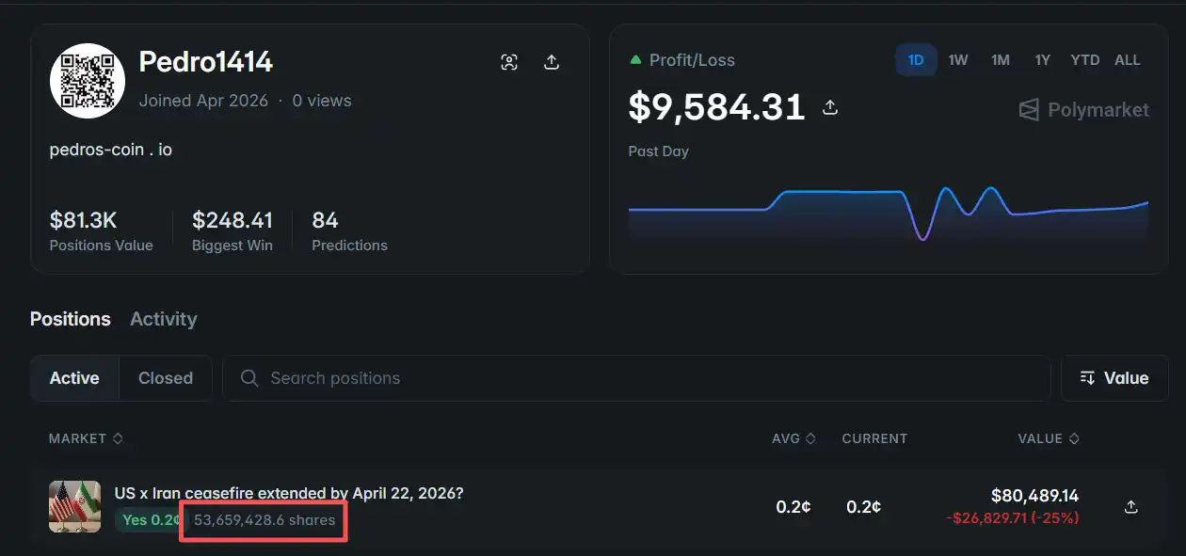Open the Pedro1414 QR code avatar
Image resolution: width=1186 pixels, height=556 pixels.
[88, 81]
